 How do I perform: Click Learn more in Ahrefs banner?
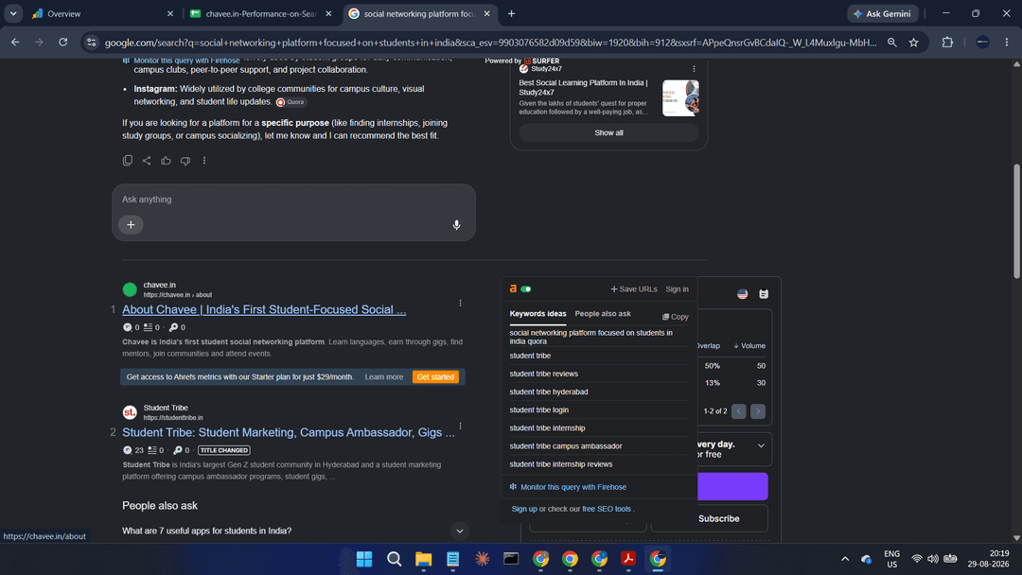click(x=384, y=377)
